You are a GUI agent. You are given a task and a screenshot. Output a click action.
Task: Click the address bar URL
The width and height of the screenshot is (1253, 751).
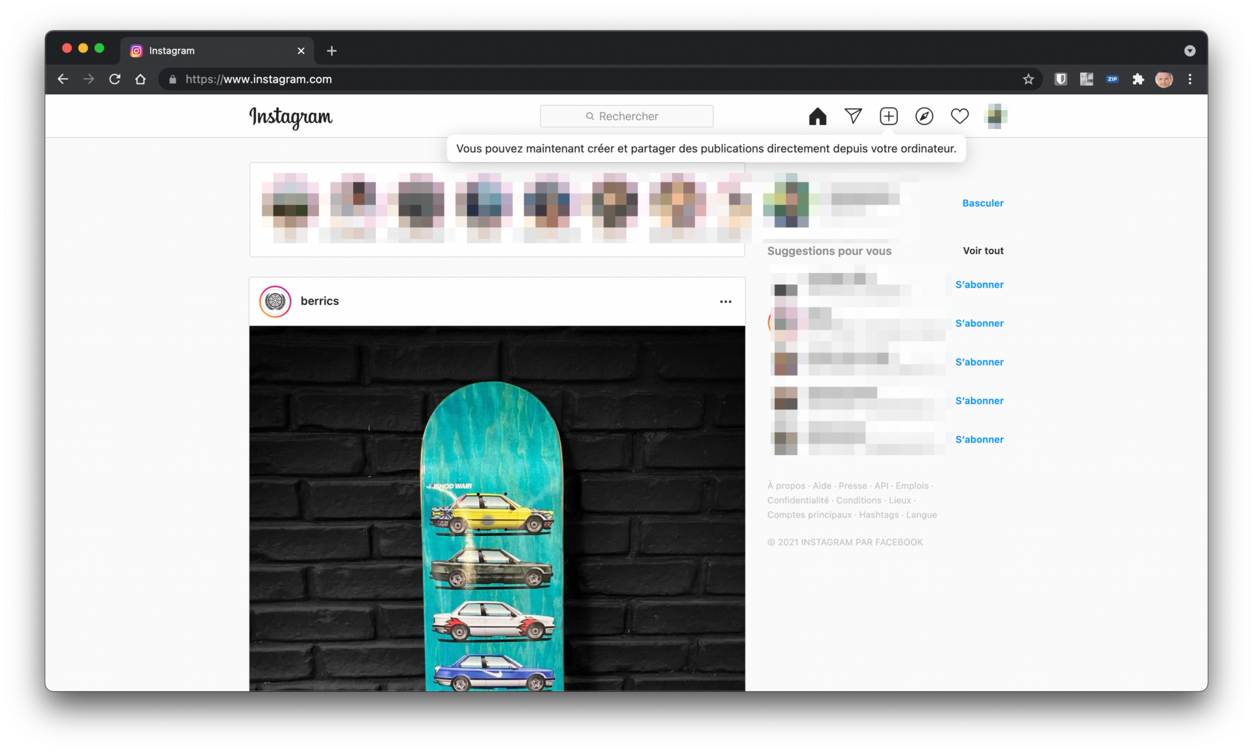258,79
